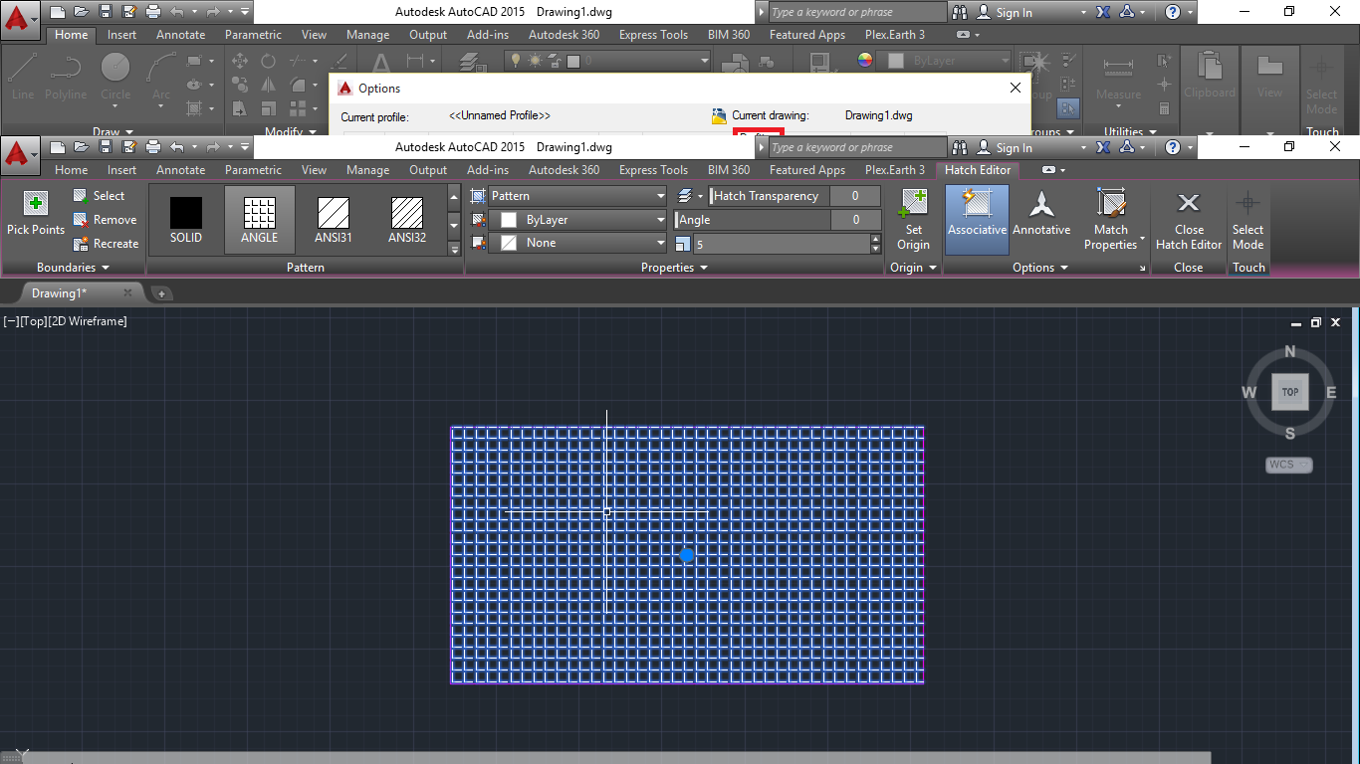Screen dimensions: 1360x764
Task: Click the Save icon in Quick Access toolbar
Action: [x=107, y=146]
